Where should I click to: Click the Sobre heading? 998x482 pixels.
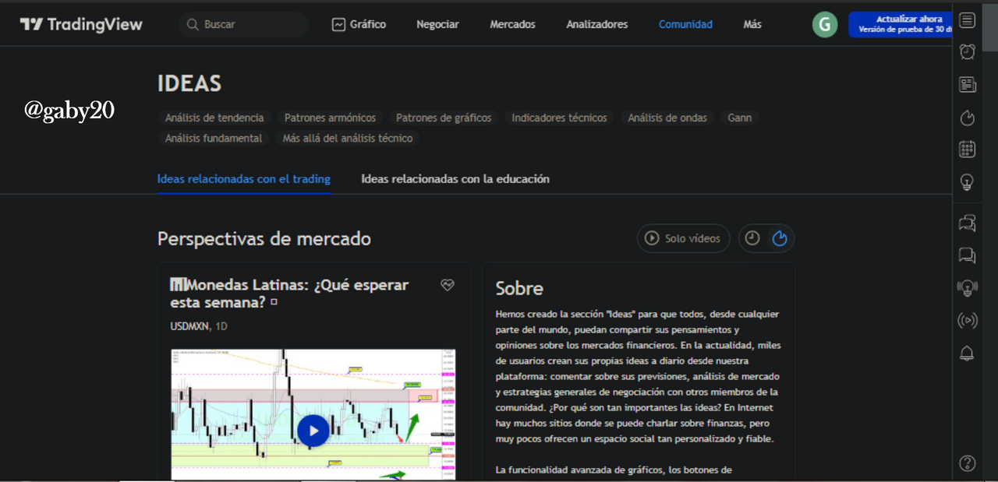519,288
